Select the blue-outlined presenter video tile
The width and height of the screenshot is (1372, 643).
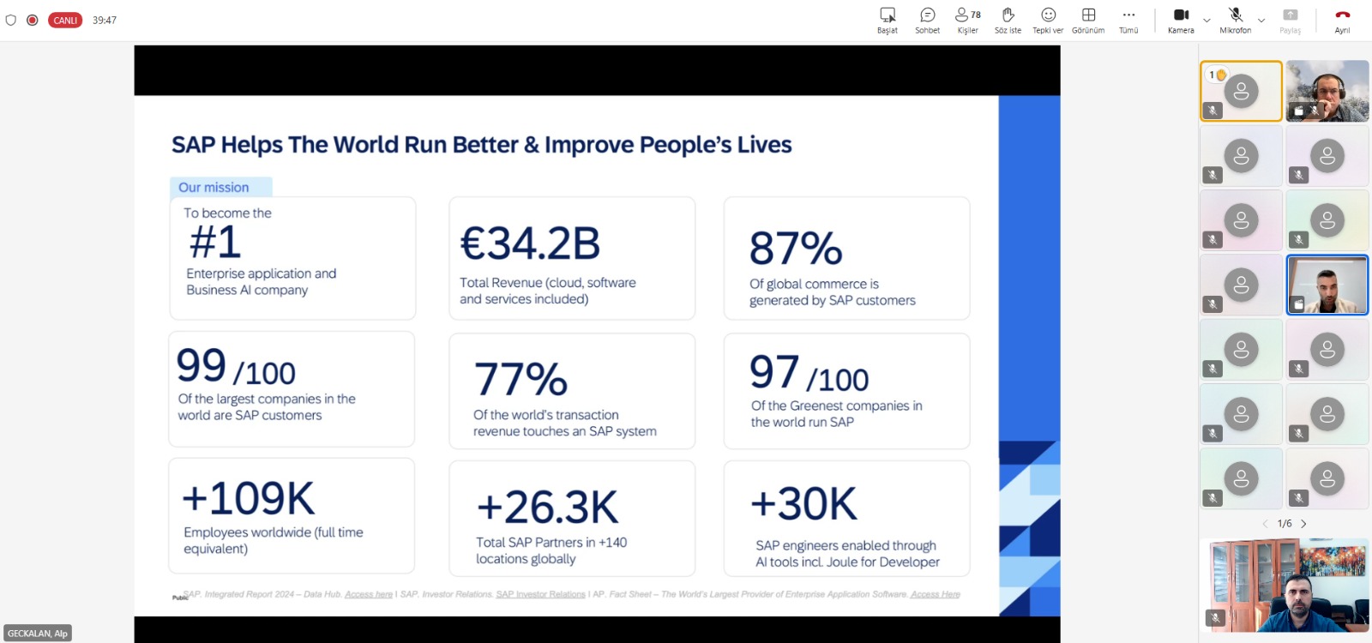pos(1327,285)
